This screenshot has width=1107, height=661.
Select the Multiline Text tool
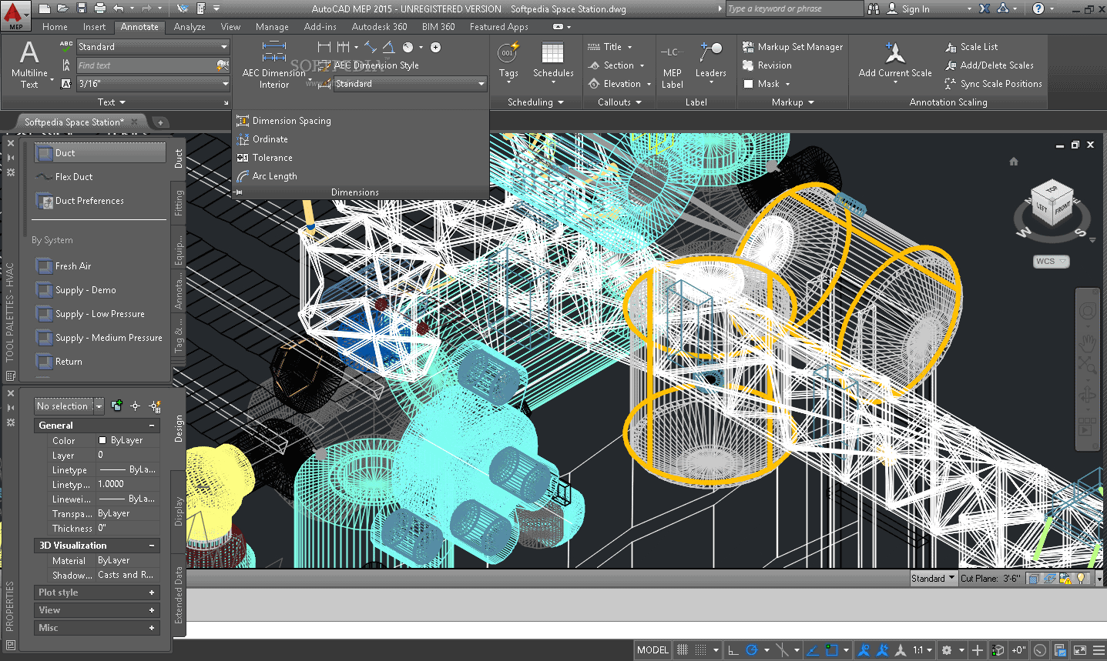tap(28, 62)
